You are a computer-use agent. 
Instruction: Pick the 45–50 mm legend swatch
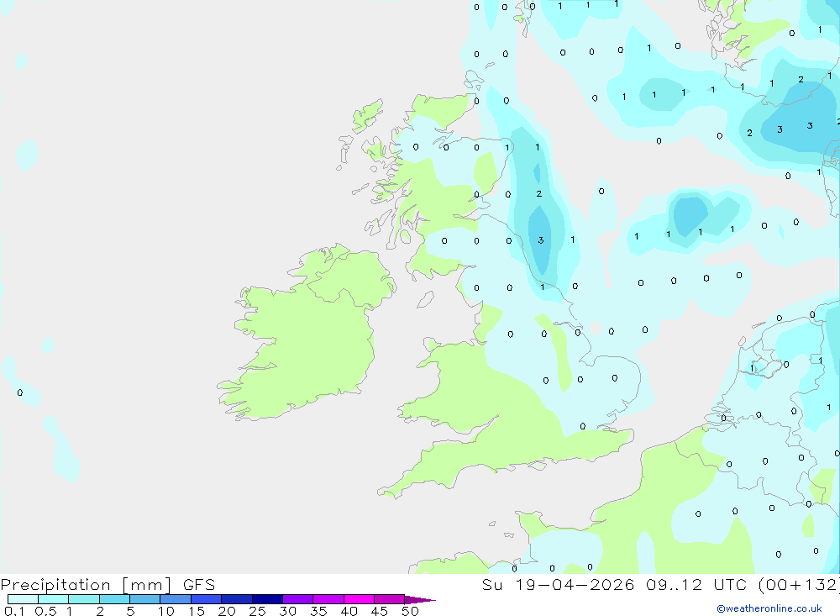coord(390,599)
